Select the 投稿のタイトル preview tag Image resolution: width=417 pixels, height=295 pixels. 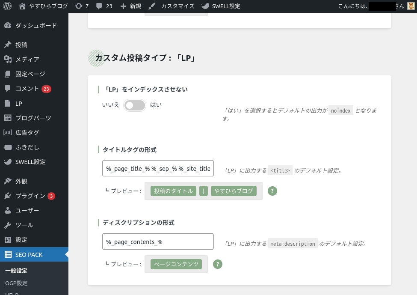click(173, 191)
